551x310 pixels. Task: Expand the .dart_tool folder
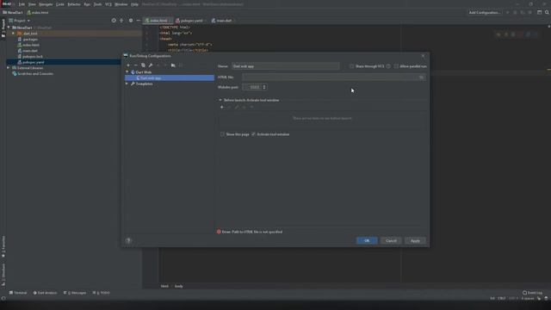coord(14,34)
